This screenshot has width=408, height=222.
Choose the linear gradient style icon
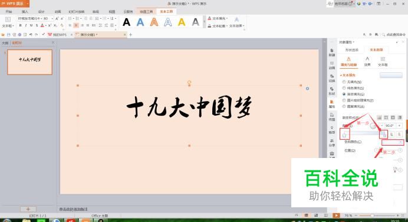[379, 117]
